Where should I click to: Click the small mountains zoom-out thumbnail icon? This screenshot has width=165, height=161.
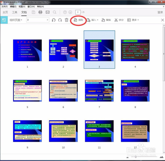pos(127,157)
